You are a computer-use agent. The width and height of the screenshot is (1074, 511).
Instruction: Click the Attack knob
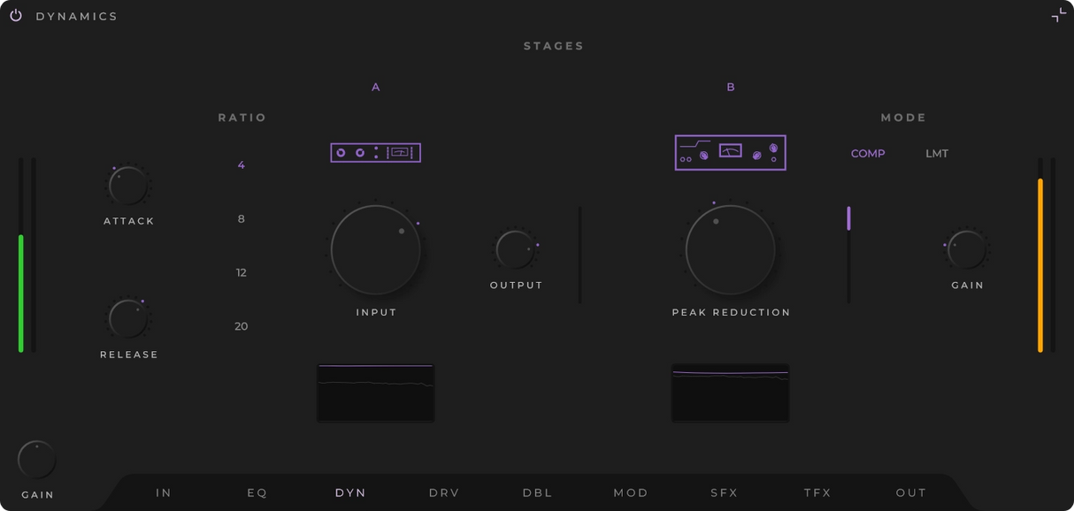point(128,186)
